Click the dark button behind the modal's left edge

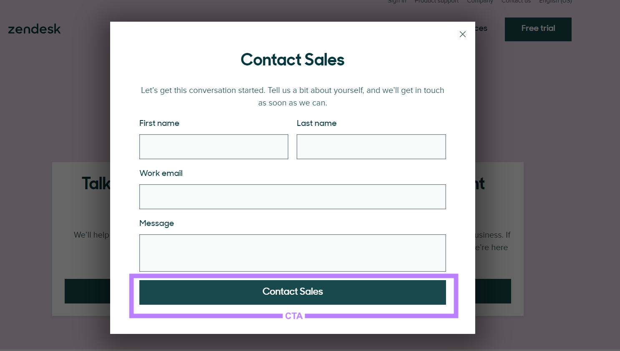(x=87, y=291)
